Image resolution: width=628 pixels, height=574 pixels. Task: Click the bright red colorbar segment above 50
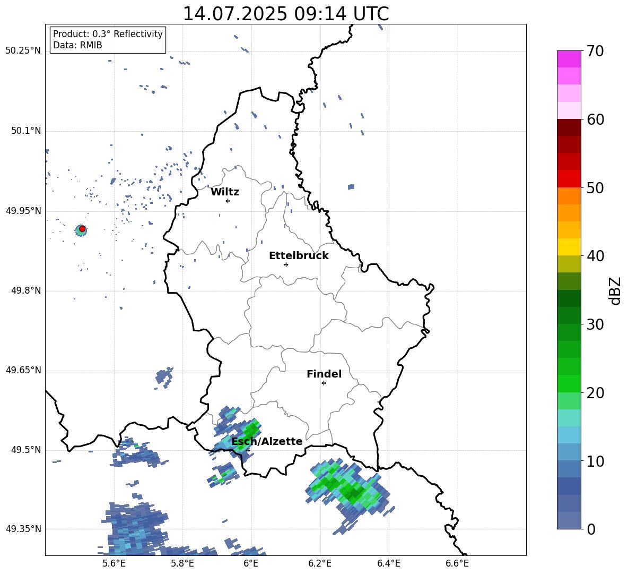point(569,179)
